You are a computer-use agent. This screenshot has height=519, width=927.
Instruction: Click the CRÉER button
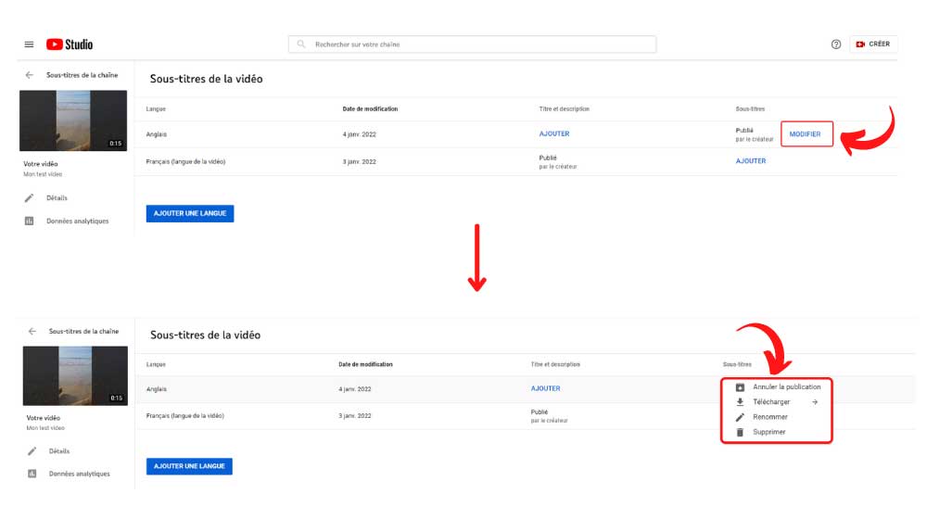[873, 44]
